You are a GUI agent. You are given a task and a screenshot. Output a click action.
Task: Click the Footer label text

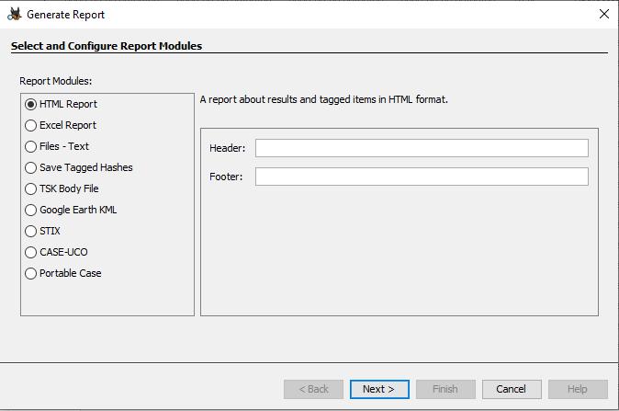226,177
